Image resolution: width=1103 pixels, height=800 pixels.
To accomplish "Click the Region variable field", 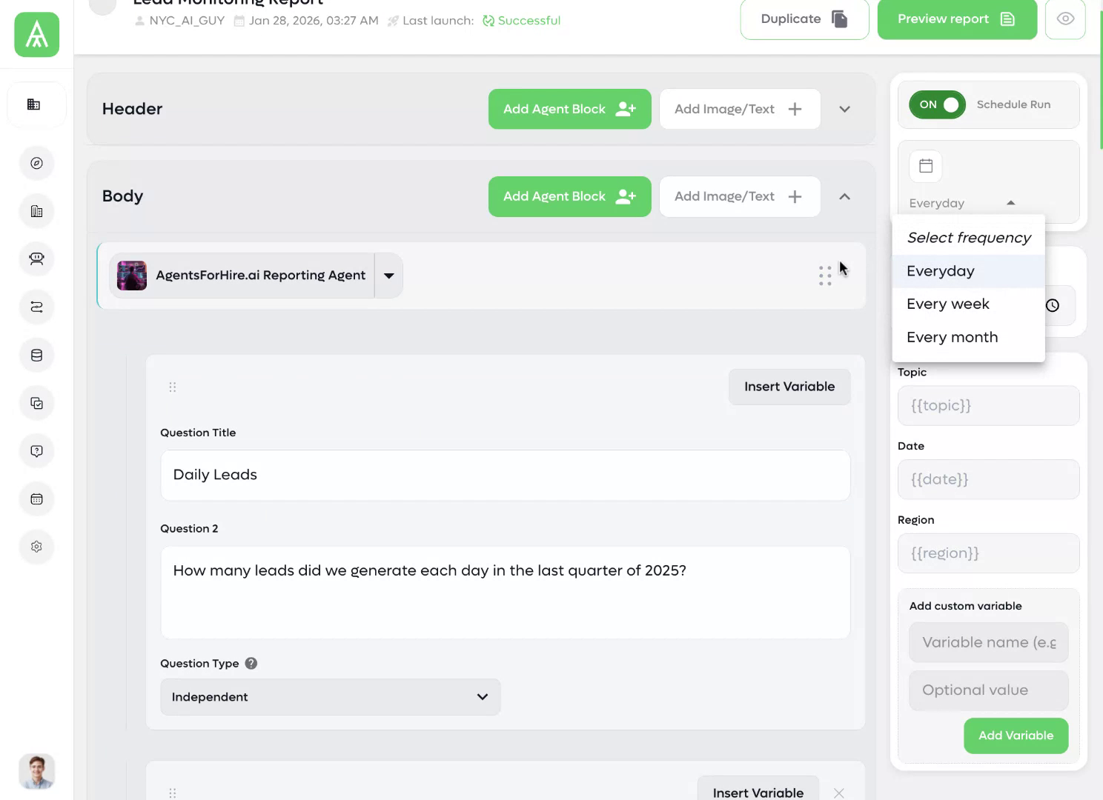I will point(988,553).
